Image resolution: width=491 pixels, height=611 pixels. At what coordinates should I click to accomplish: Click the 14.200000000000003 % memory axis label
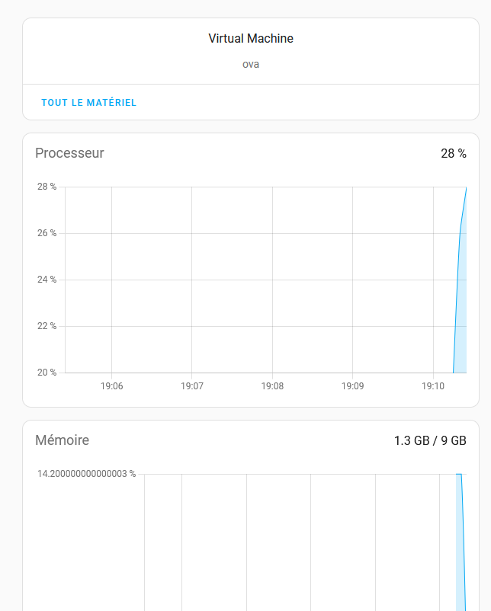[86, 474]
